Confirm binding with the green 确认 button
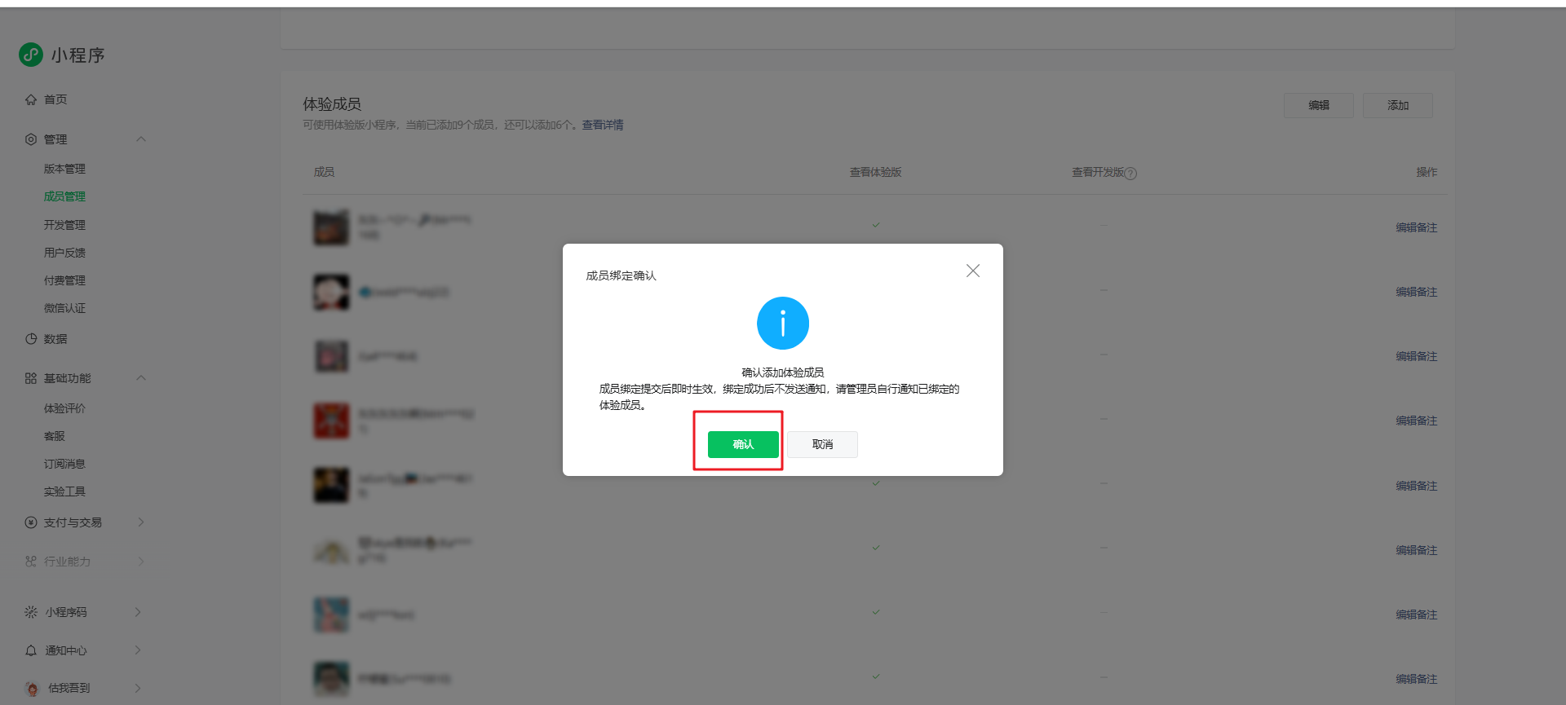Viewport: 1566px width, 705px height. pos(743,444)
